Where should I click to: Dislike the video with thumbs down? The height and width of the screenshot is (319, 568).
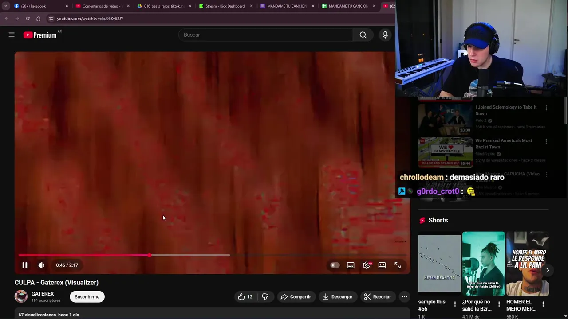[265, 297]
